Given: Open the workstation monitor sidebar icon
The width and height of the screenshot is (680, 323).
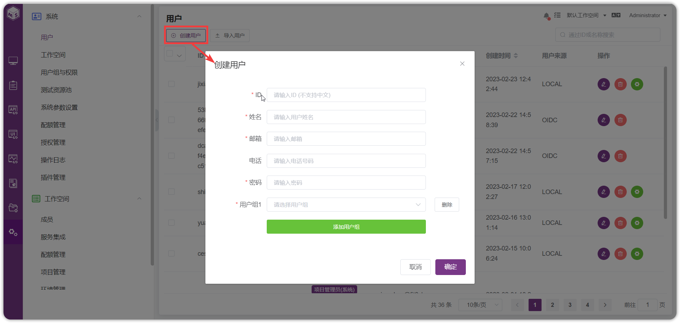Looking at the screenshot, I should point(13,61).
